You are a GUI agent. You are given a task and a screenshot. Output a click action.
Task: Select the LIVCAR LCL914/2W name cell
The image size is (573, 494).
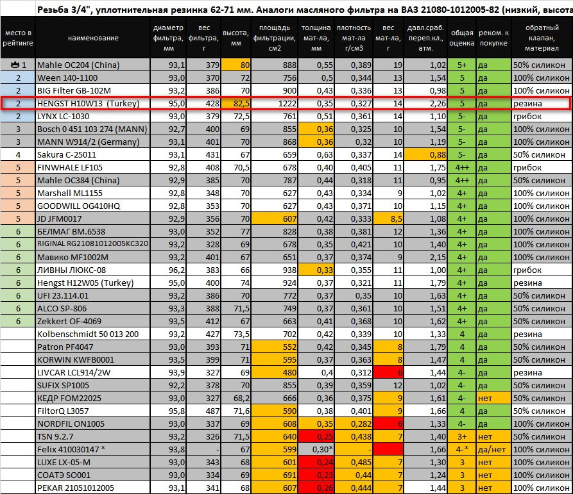[x=93, y=372]
